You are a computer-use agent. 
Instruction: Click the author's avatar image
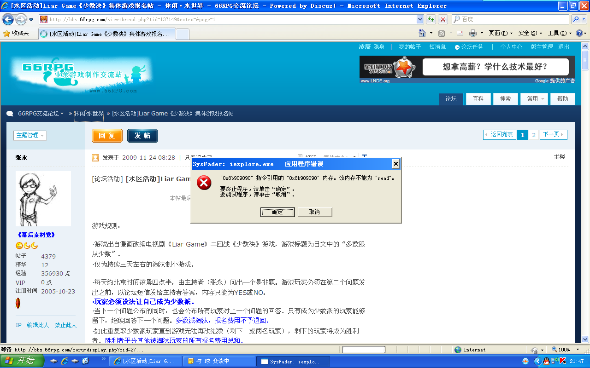tap(43, 198)
